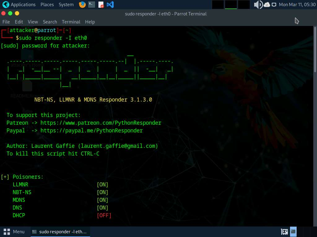Screen dimensions: 317x237
Task: Open the Terminal menu in menu bar
Action: [x=71, y=22]
